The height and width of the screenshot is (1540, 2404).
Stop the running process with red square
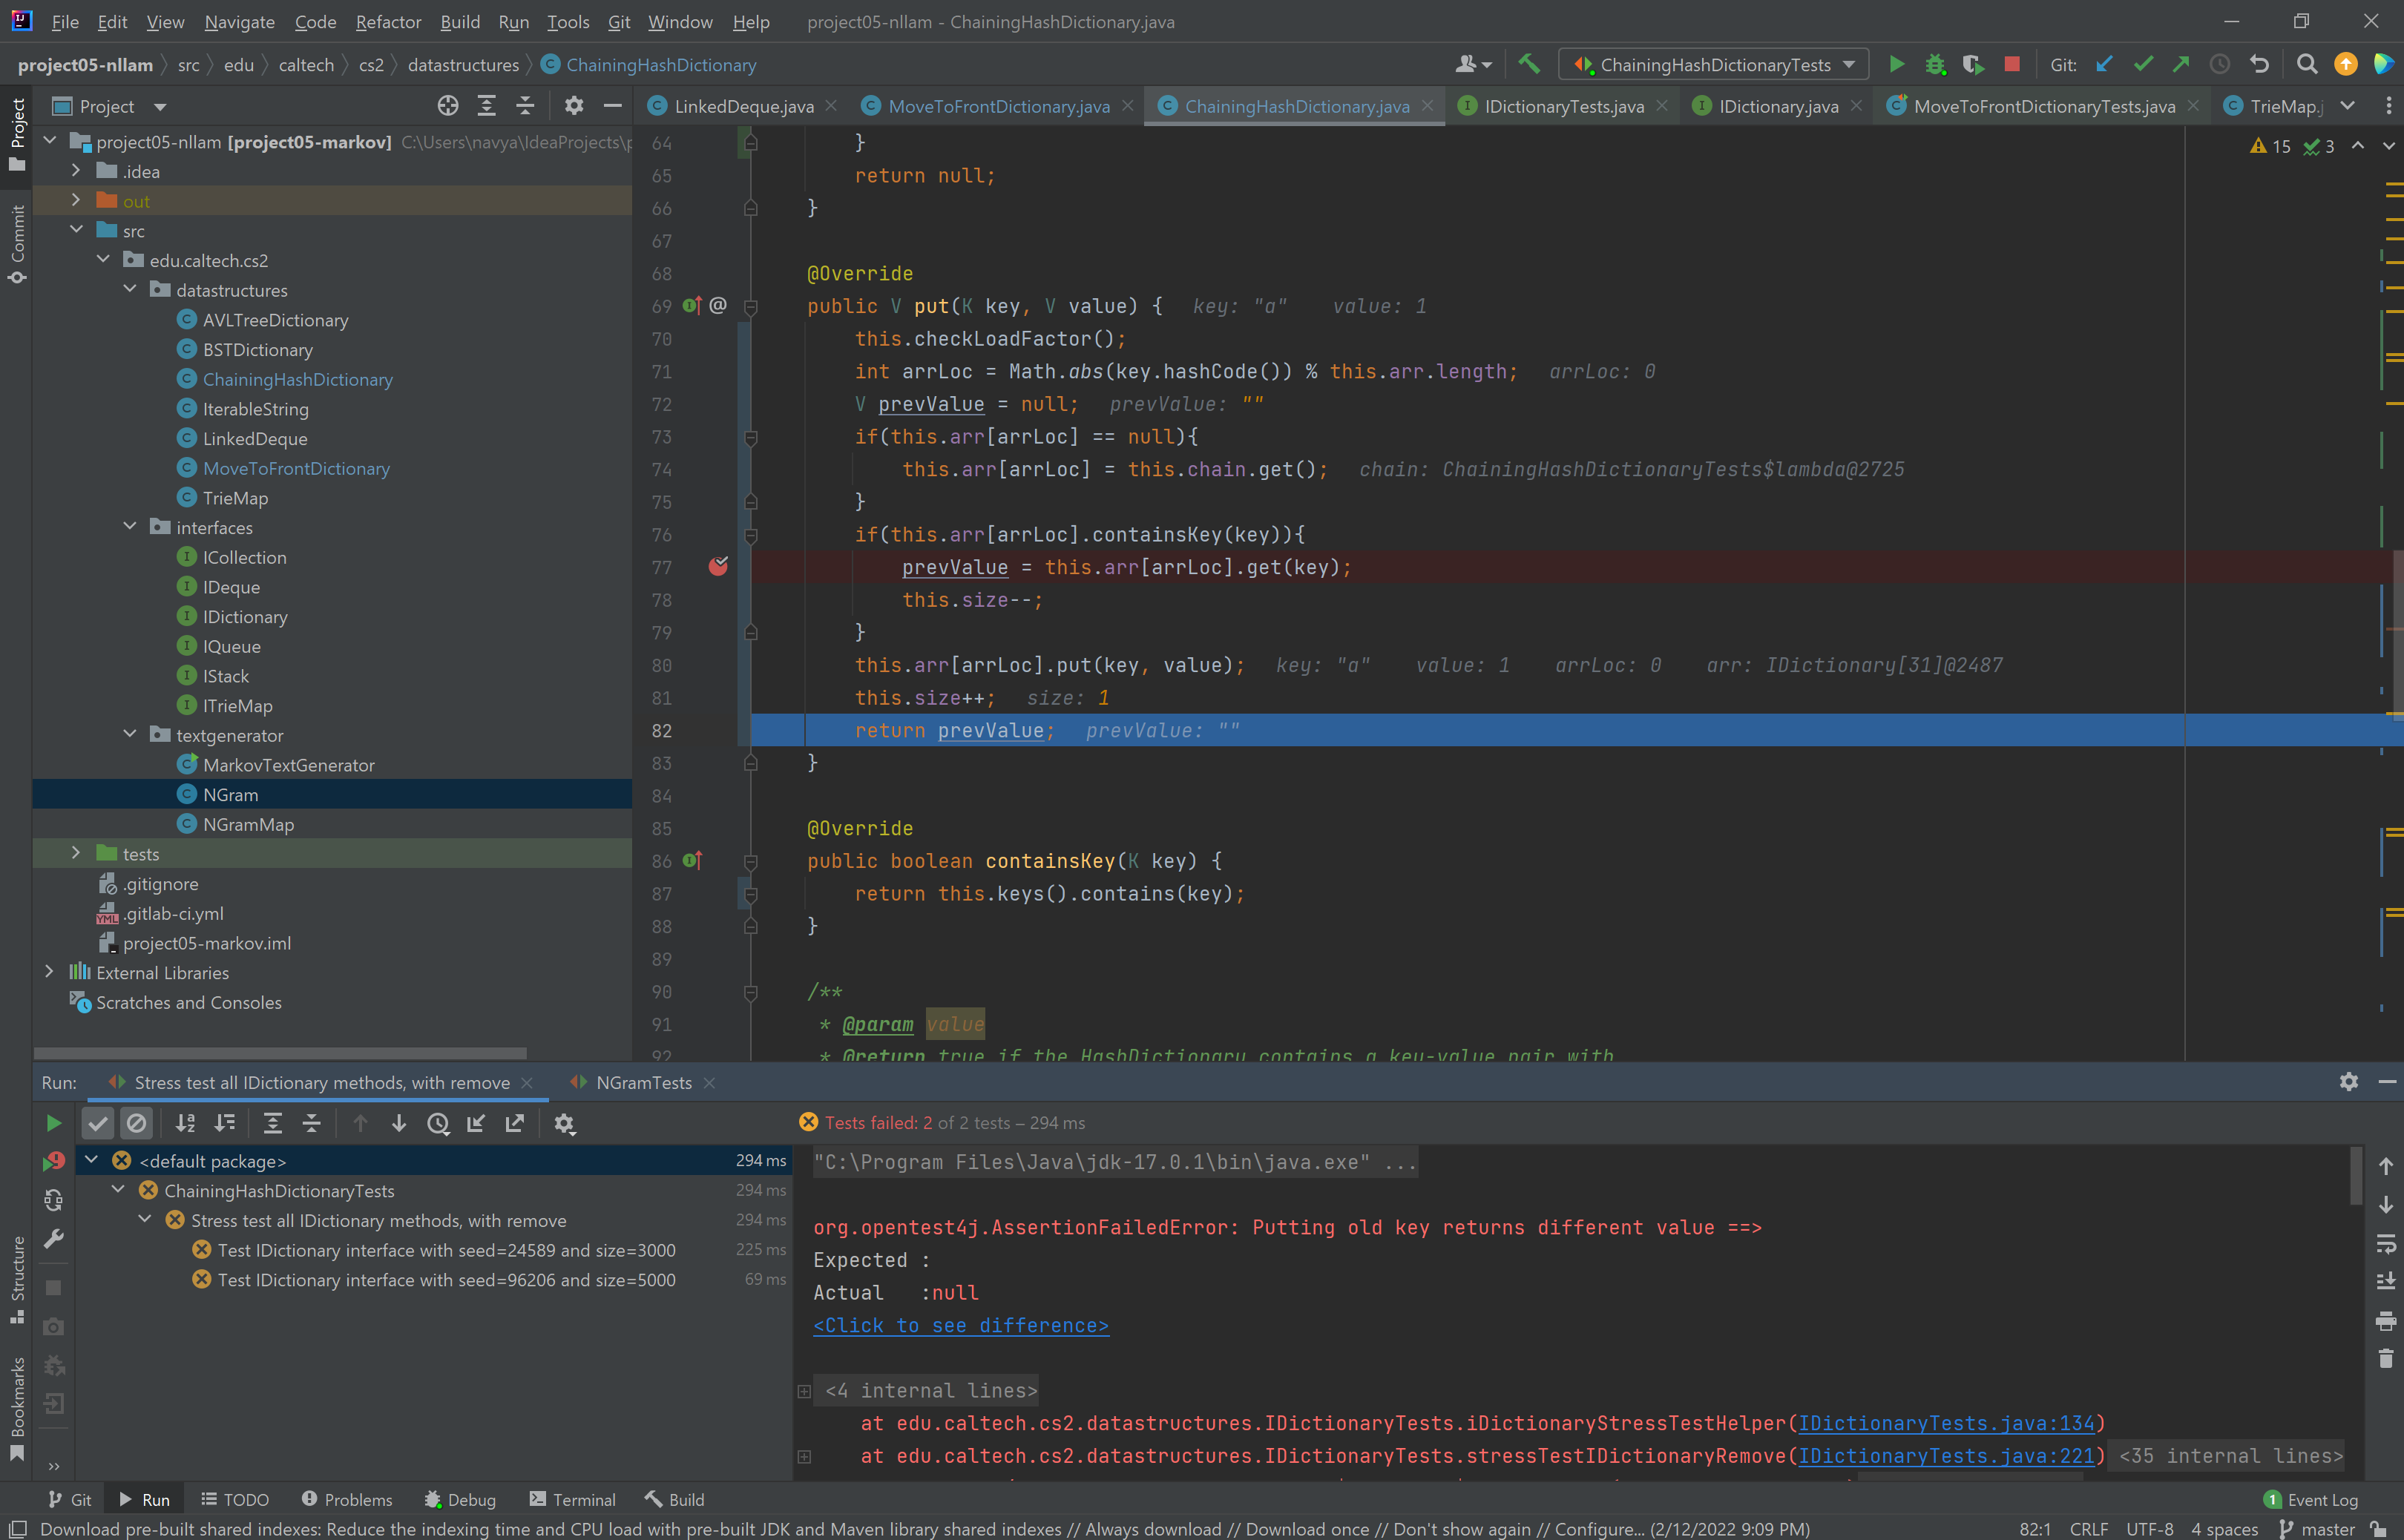pos(2012,65)
